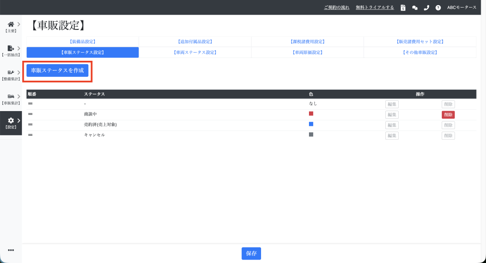Click the three-dots more icon in sidebar
The height and width of the screenshot is (263, 486).
coord(10,250)
